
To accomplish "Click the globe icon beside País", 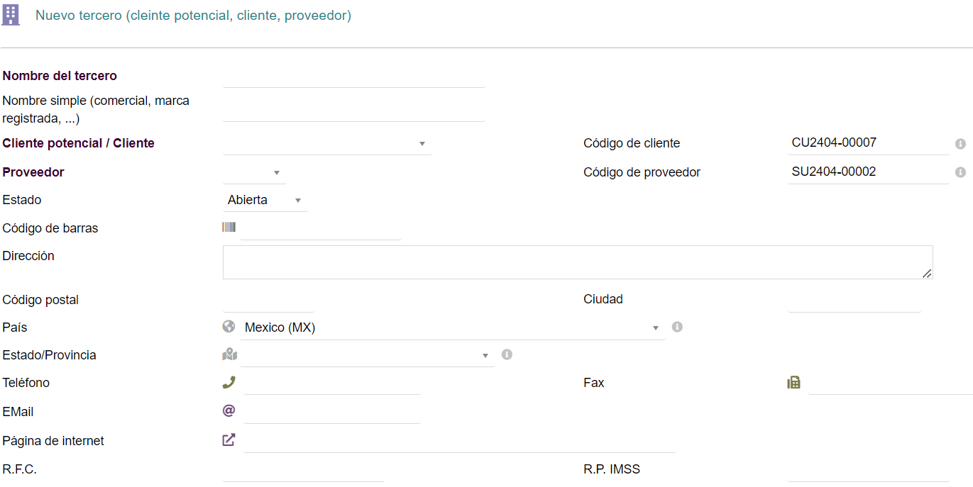I will point(229,327).
